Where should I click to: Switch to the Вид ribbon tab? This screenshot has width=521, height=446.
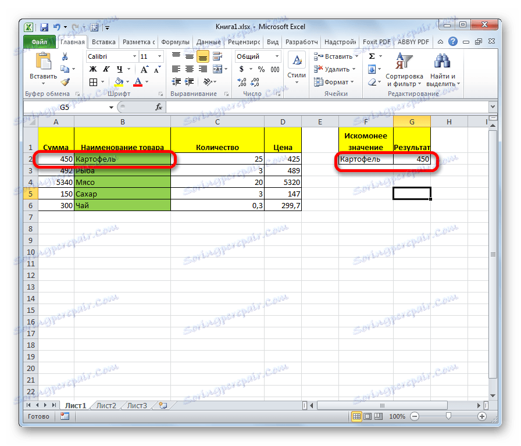(273, 42)
